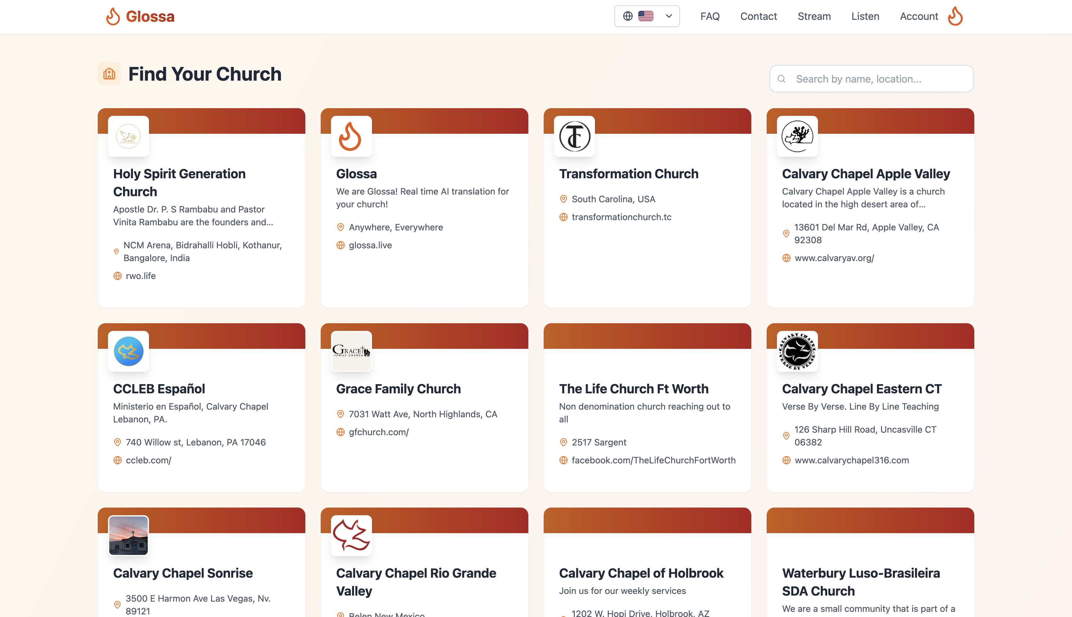1072x617 pixels.
Task: Click the church building icon beside heading
Action: pyautogui.click(x=109, y=74)
